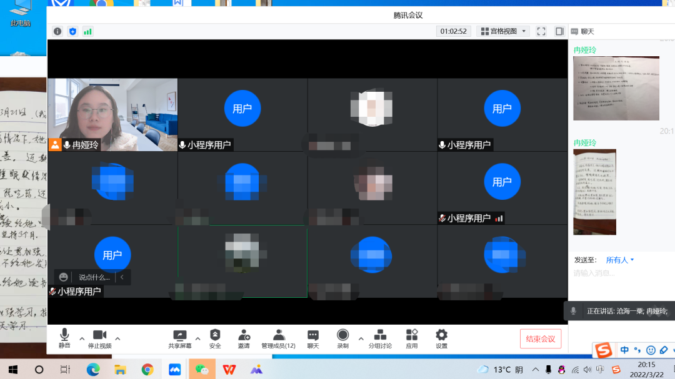675x379 pixels.
Task: Mute microphone with 静音 button
Action: (64, 338)
